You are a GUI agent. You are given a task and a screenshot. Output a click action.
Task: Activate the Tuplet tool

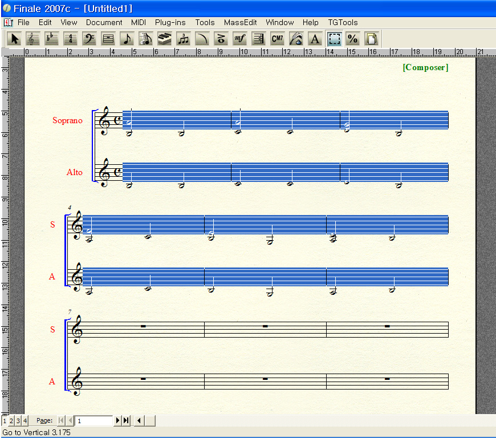pos(183,39)
